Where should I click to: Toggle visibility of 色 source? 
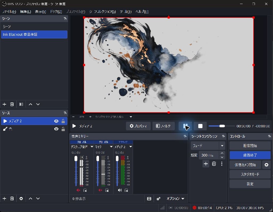(x=56, y=129)
